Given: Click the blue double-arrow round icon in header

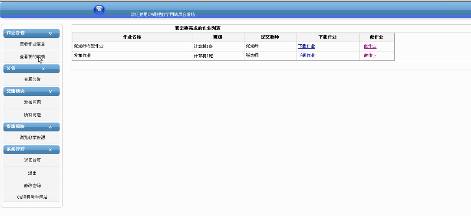Looking at the screenshot, I should (99, 10).
